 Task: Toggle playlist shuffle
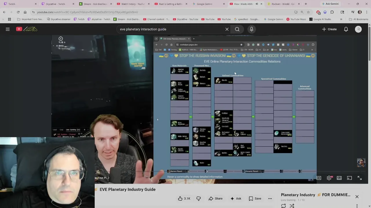point(292,206)
